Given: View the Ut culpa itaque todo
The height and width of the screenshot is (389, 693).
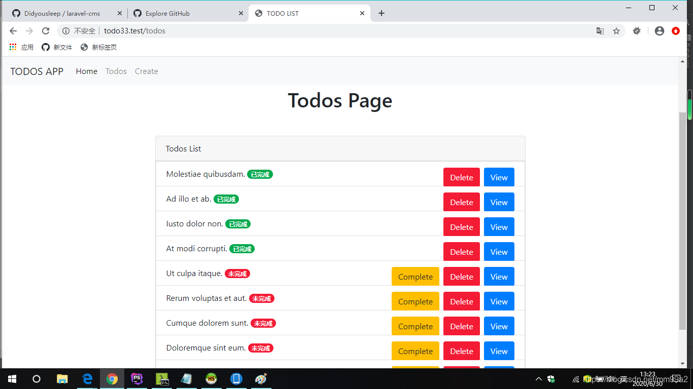Looking at the screenshot, I should 499,277.
